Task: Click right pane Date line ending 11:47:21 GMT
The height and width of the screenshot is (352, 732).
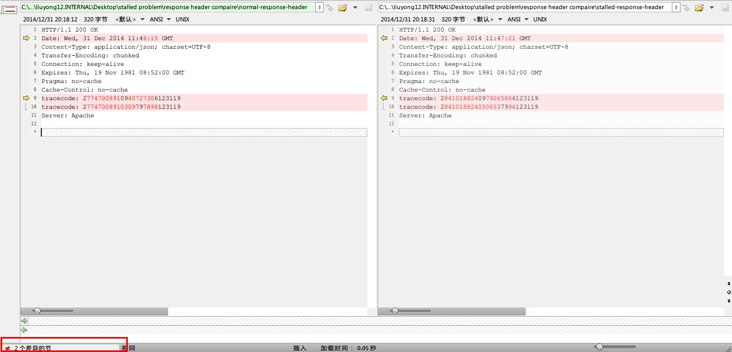Action: (465, 38)
